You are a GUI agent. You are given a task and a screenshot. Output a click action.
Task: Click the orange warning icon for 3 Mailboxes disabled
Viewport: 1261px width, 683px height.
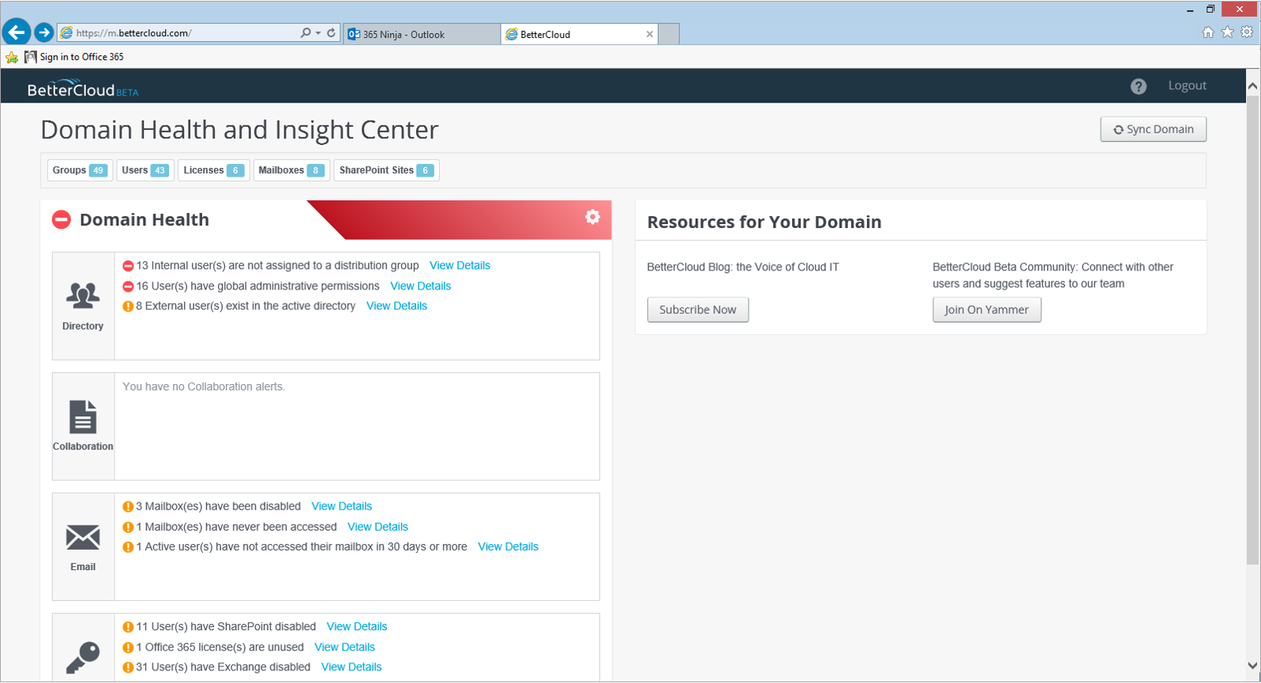[128, 506]
